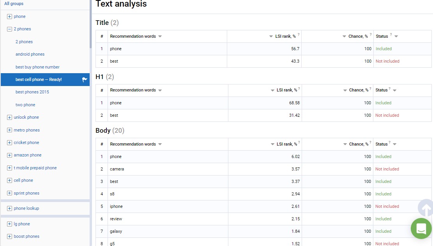Image resolution: width=433 pixels, height=246 pixels.
Task: Expand the lg phone group
Action: (10, 224)
